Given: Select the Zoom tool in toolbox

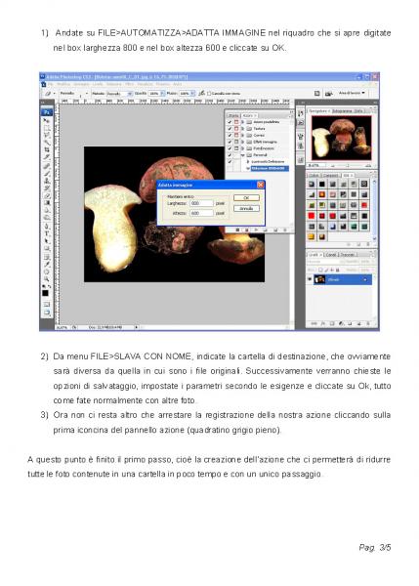Looking at the screenshot, I should [x=46, y=278].
